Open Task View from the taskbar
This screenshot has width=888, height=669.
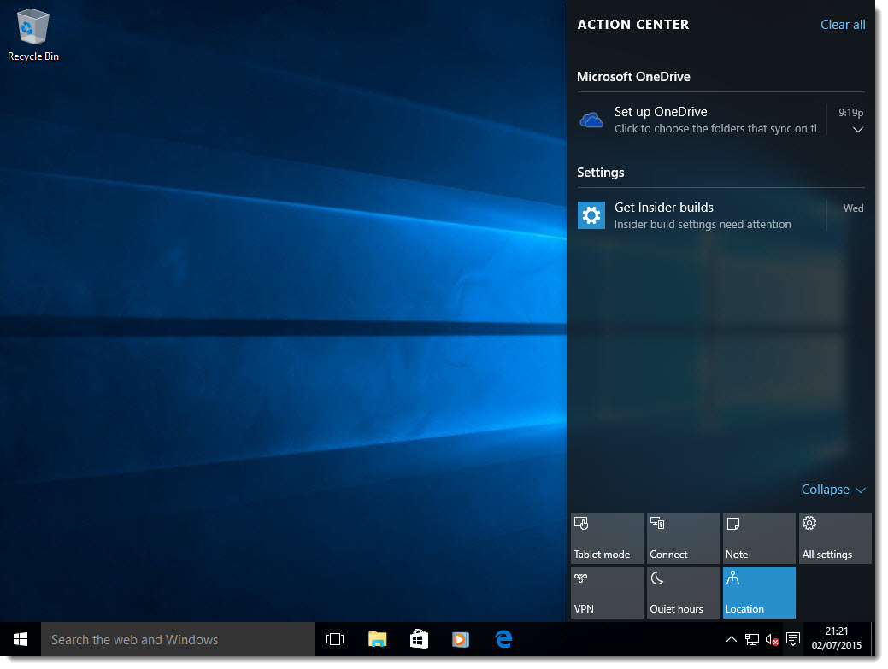(334, 638)
